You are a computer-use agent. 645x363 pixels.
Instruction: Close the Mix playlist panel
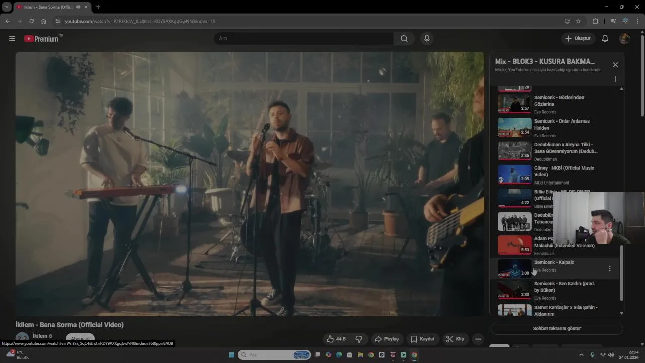pos(615,65)
